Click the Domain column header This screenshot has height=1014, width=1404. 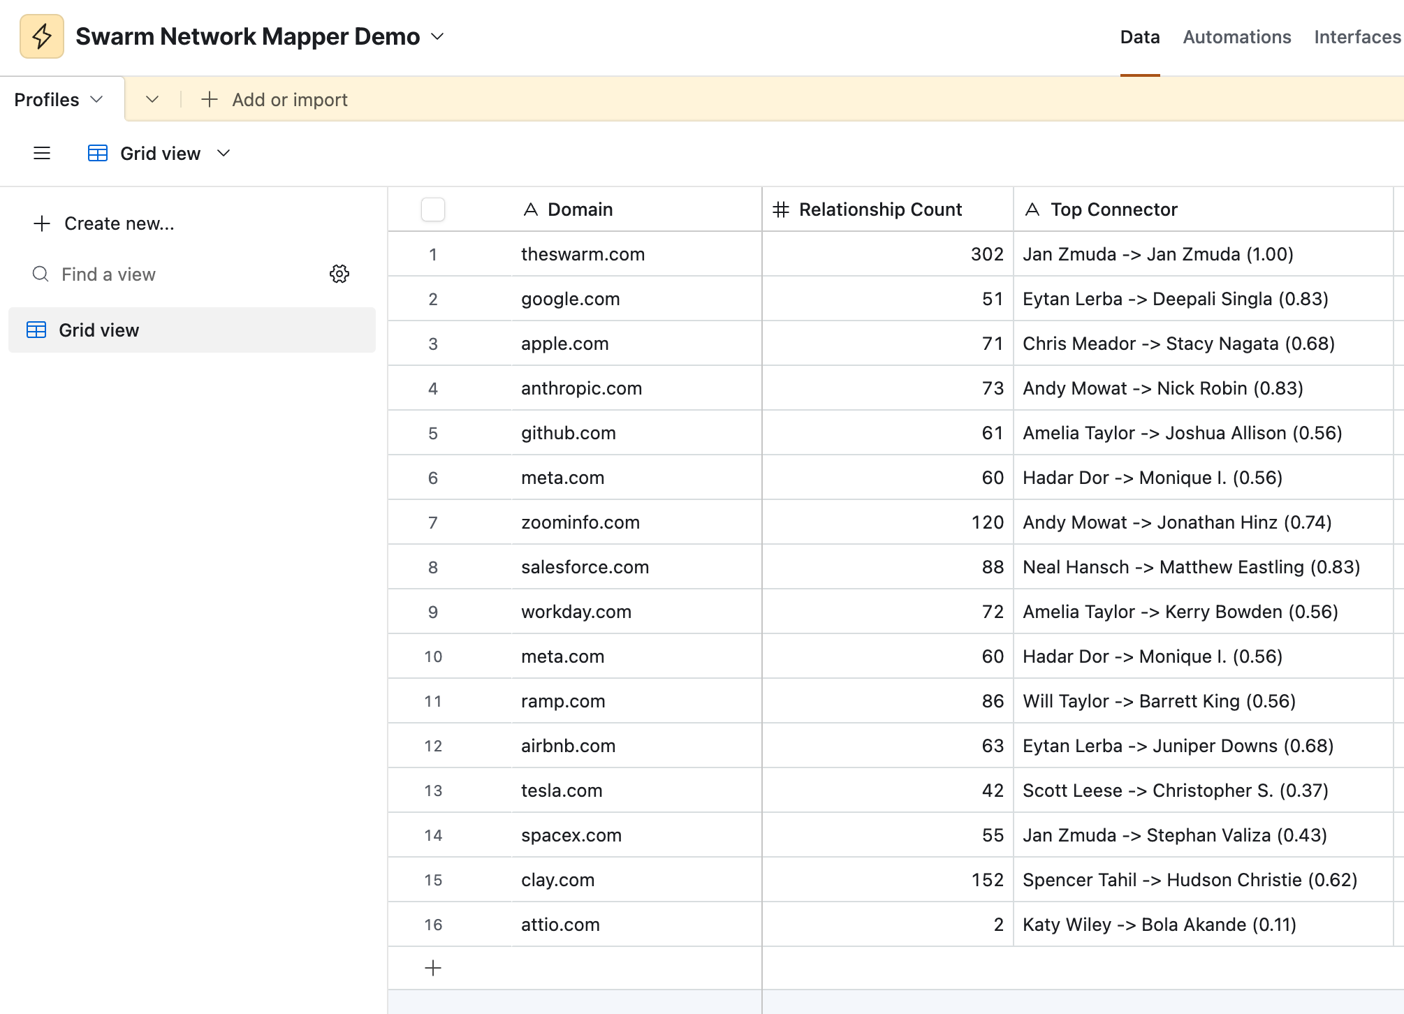click(636, 210)
